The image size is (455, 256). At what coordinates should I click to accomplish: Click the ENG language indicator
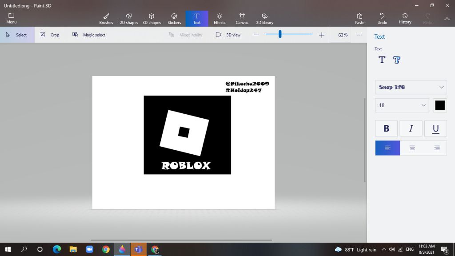tap(410, 250)
